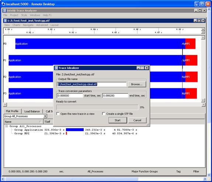Select the Group Application row

tap(76, 130)
